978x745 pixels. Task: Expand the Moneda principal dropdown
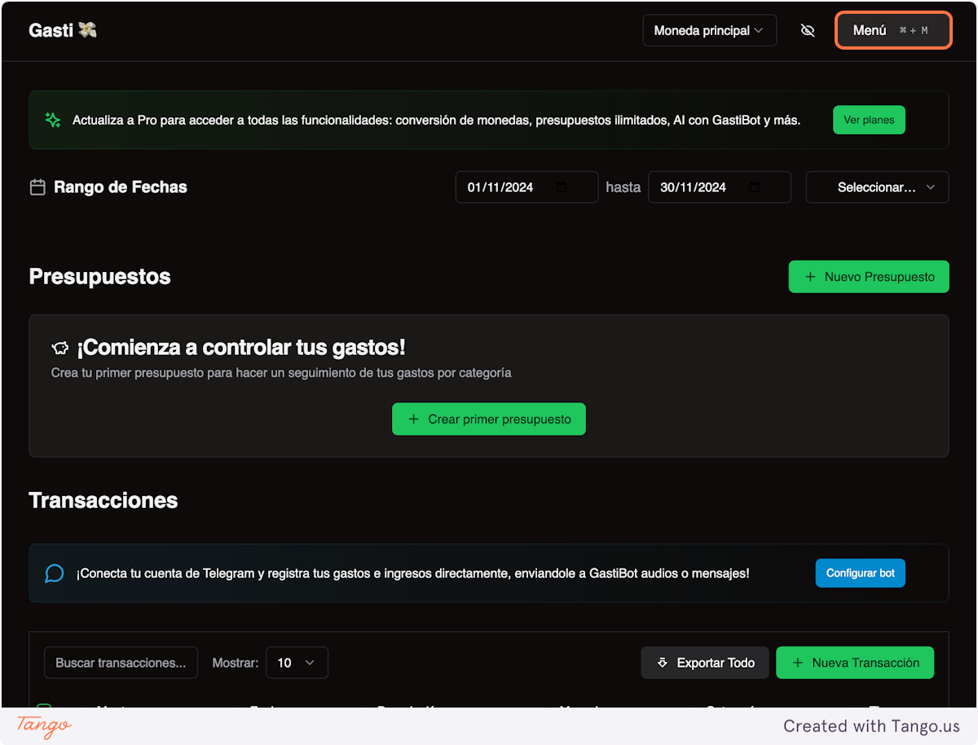[x=709, y=31]
